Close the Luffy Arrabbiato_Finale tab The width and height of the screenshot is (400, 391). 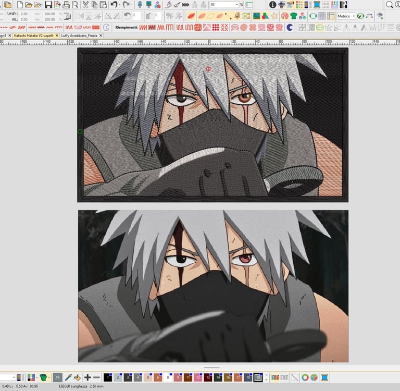[101, 35]
